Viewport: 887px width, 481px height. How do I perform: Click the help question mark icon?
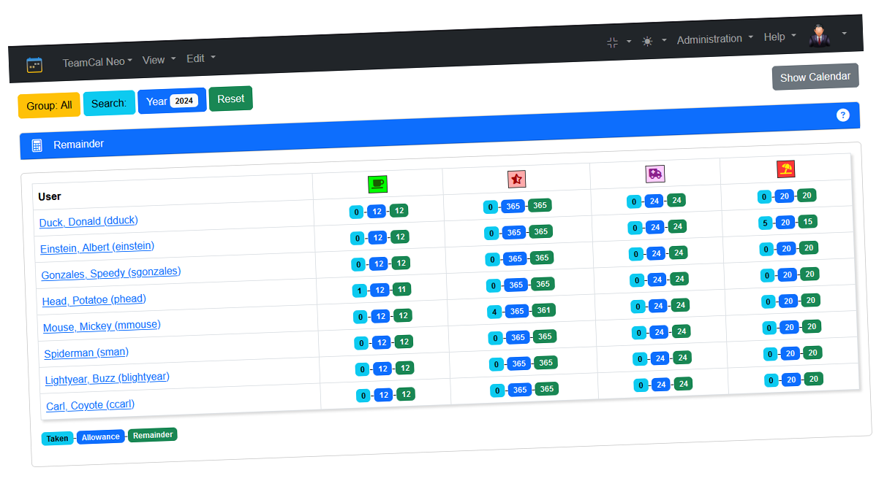[842, 115]
